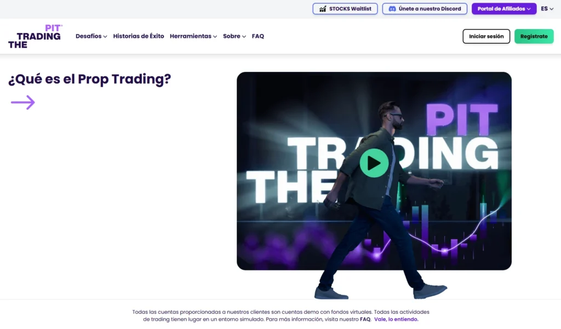Expand the Herramientas dropdown menu
The height and width of the screenshot is (329, 561).
coord(193,36)
